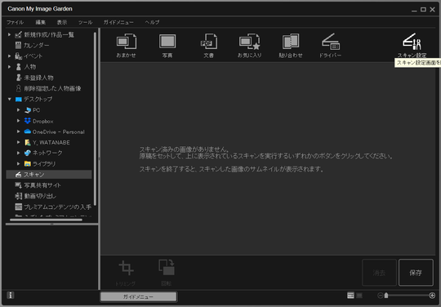Image resolution: width=441 pixels, height=307 pixels.
Task: Expand the Event (イベント) tree node
Action: click(x=9, y=56)
